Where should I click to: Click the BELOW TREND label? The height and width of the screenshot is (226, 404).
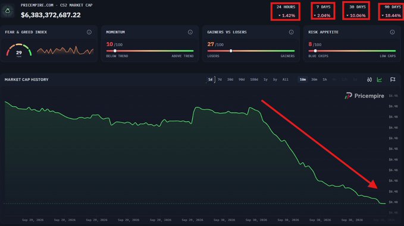[x=117, y=56]
